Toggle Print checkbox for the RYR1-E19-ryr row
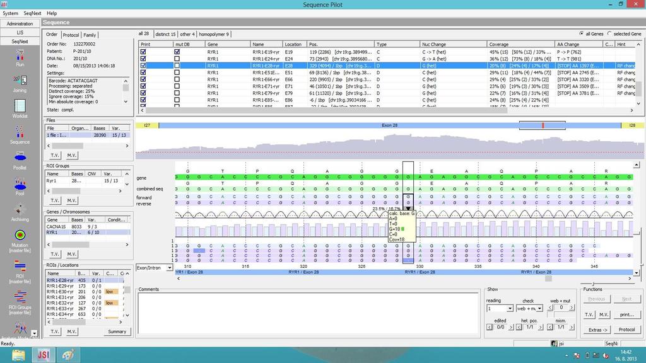646x363 pixels. pyautogui.click(x=143, y=52)
